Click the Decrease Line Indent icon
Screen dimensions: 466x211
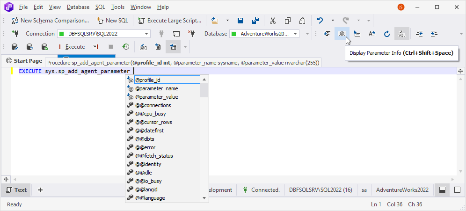(419, 34)
